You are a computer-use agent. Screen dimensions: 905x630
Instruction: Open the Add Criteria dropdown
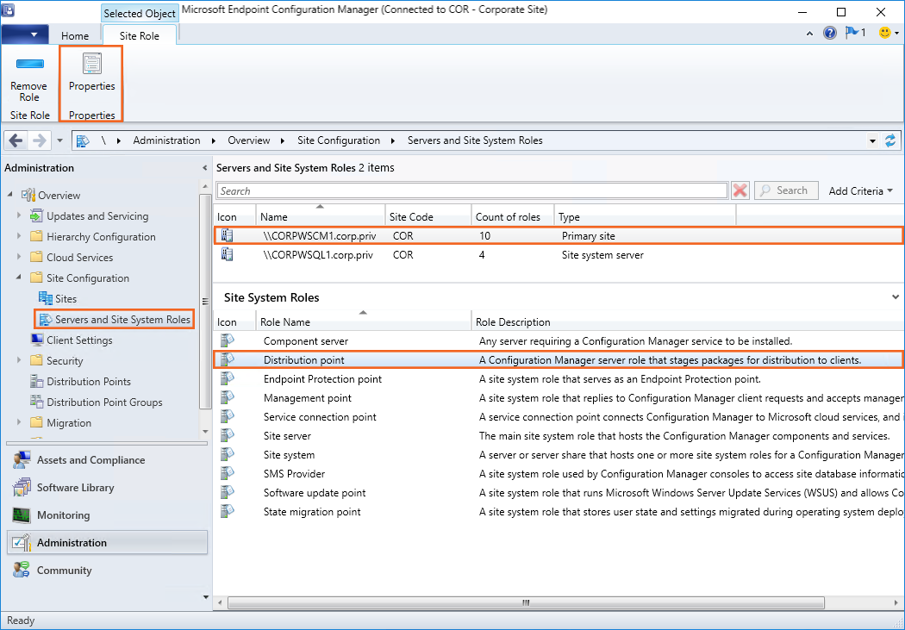coord(859,190)
